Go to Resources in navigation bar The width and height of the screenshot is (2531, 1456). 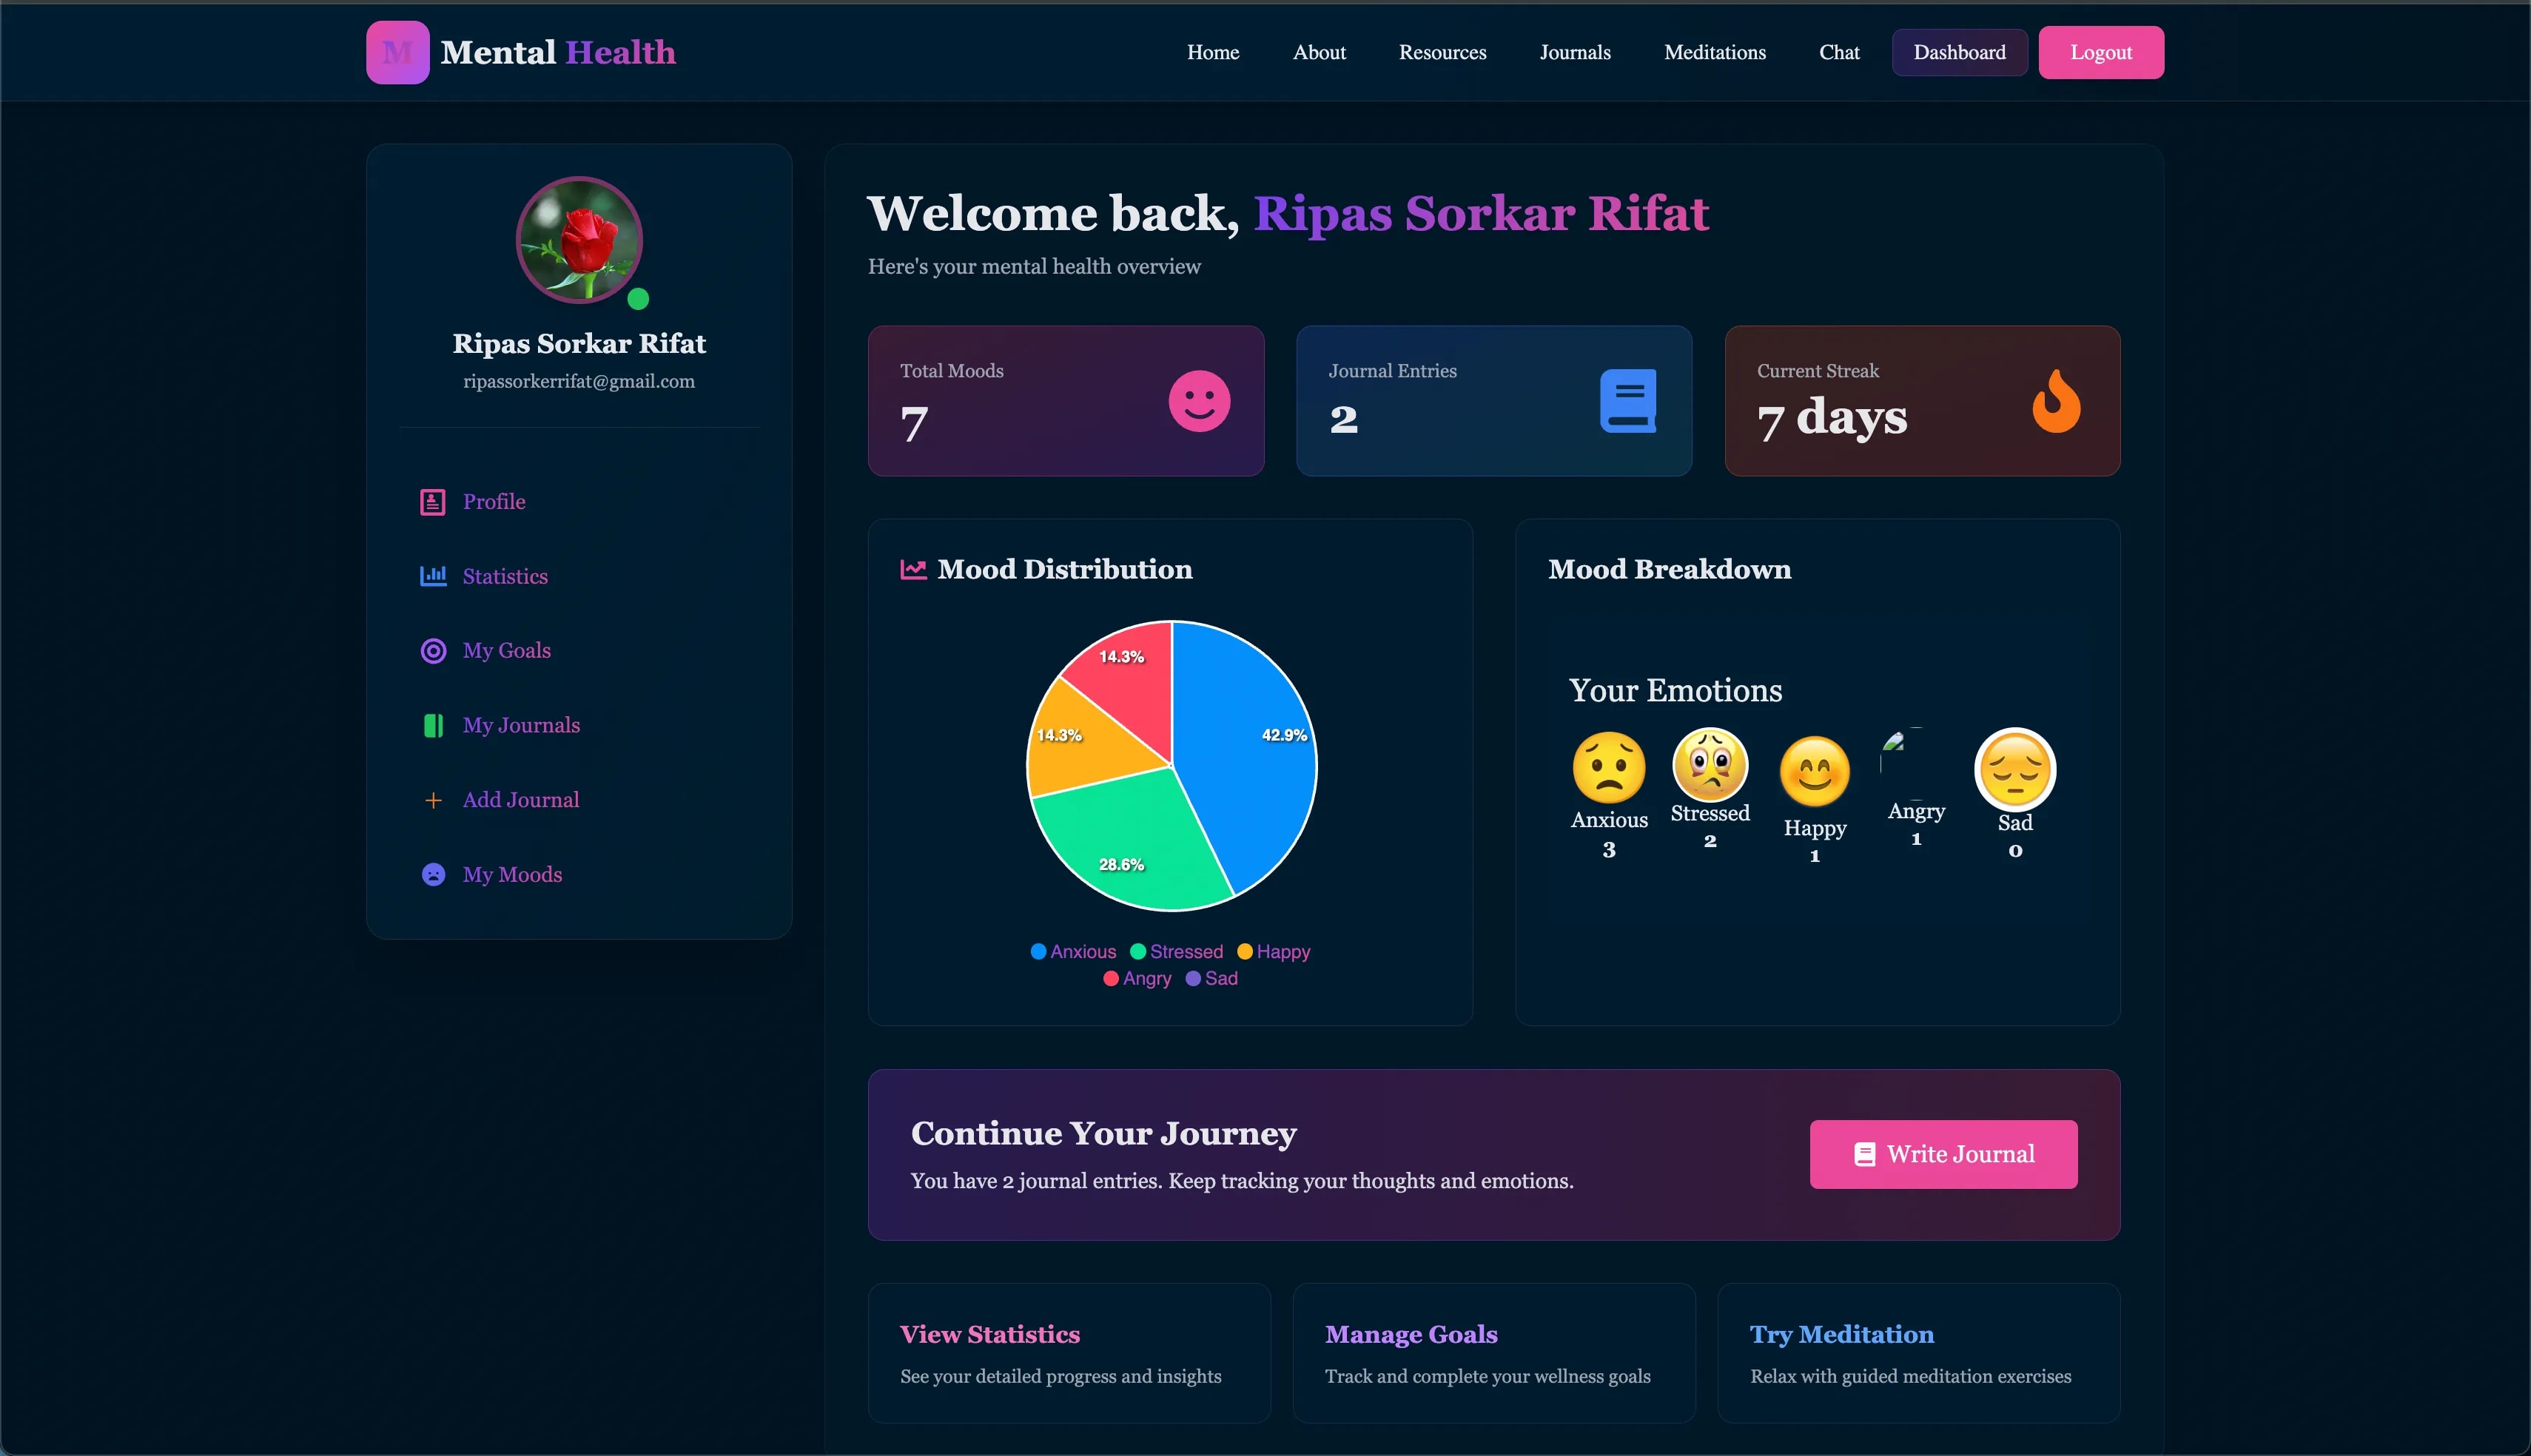point(1442,52)
